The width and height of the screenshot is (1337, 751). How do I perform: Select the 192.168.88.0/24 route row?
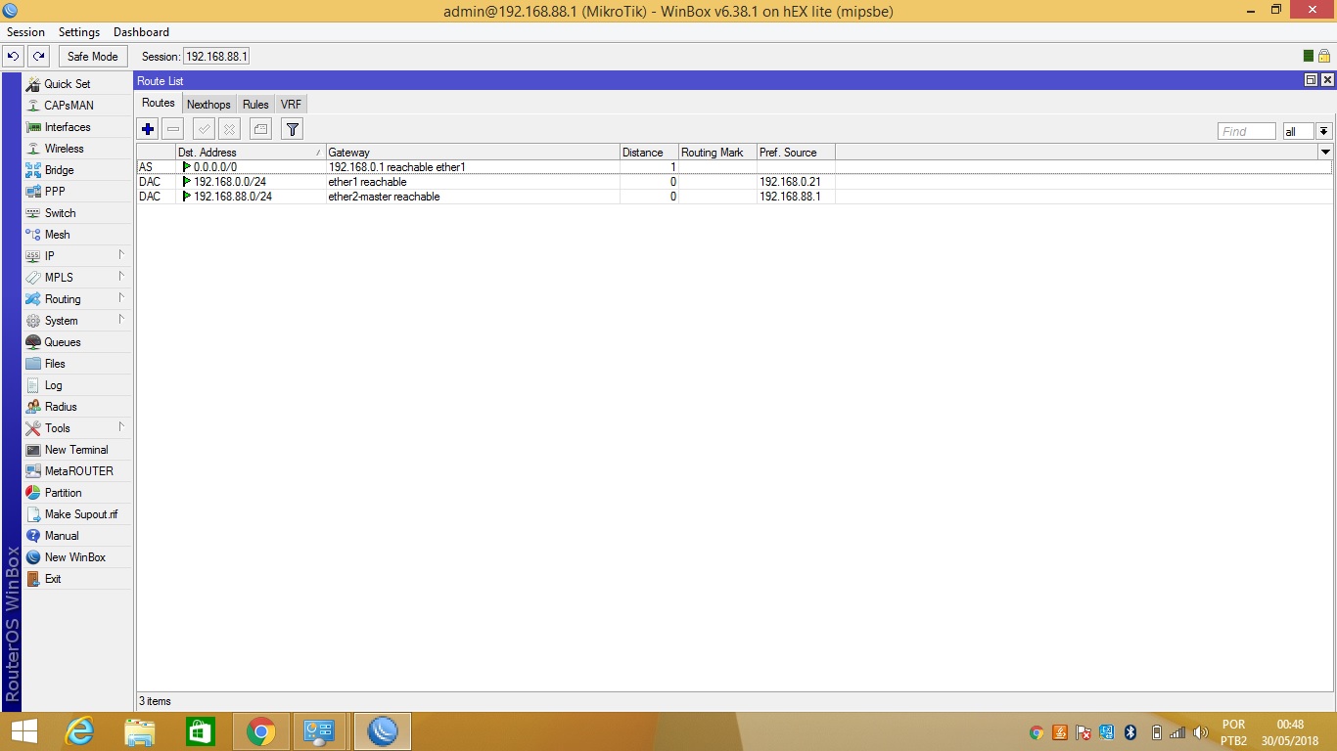(x=734, y=197)
